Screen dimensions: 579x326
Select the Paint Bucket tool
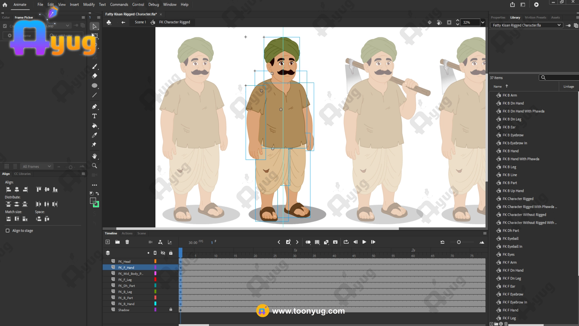coord(94,126)
